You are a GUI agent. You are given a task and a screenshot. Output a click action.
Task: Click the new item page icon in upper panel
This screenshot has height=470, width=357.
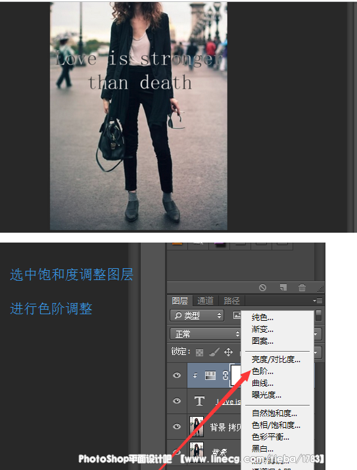[283, 287]
